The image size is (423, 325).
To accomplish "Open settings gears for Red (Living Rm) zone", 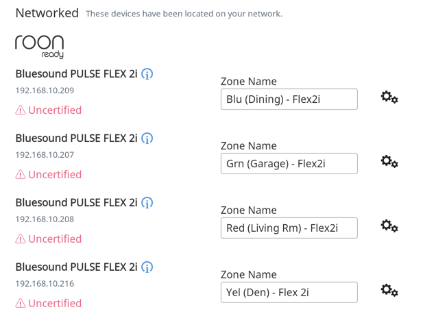I will [389, 226].
